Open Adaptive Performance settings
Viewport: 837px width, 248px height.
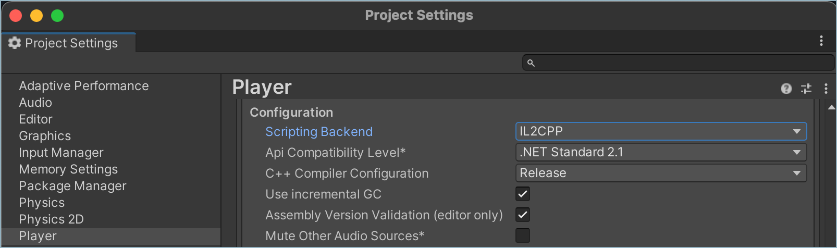click(83, 86)
